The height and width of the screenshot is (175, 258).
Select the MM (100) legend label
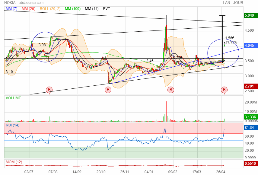tap(73, 9)
